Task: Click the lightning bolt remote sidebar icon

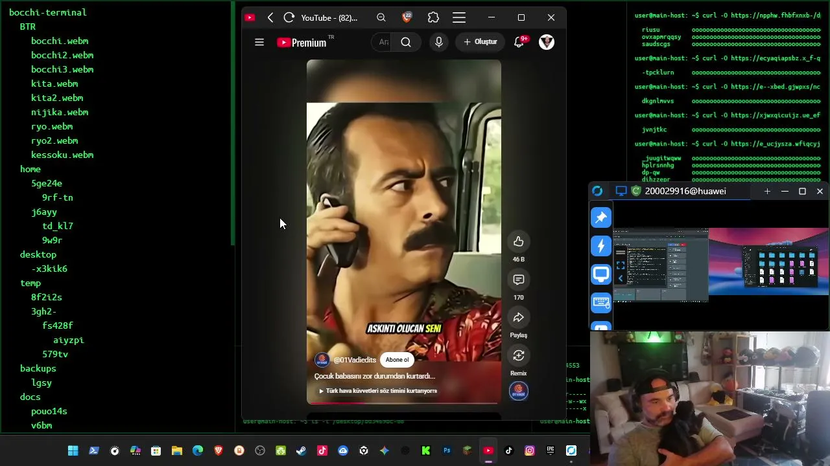Action: pyautogui.click(x=601, y=246)
